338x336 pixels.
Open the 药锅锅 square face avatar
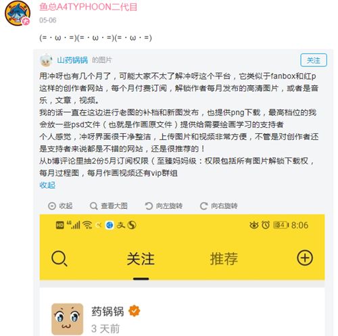[x=68, y=319]
